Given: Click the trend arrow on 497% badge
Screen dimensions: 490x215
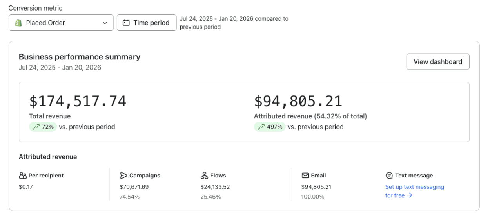Looking at the screenshot, I should point(261,127).
